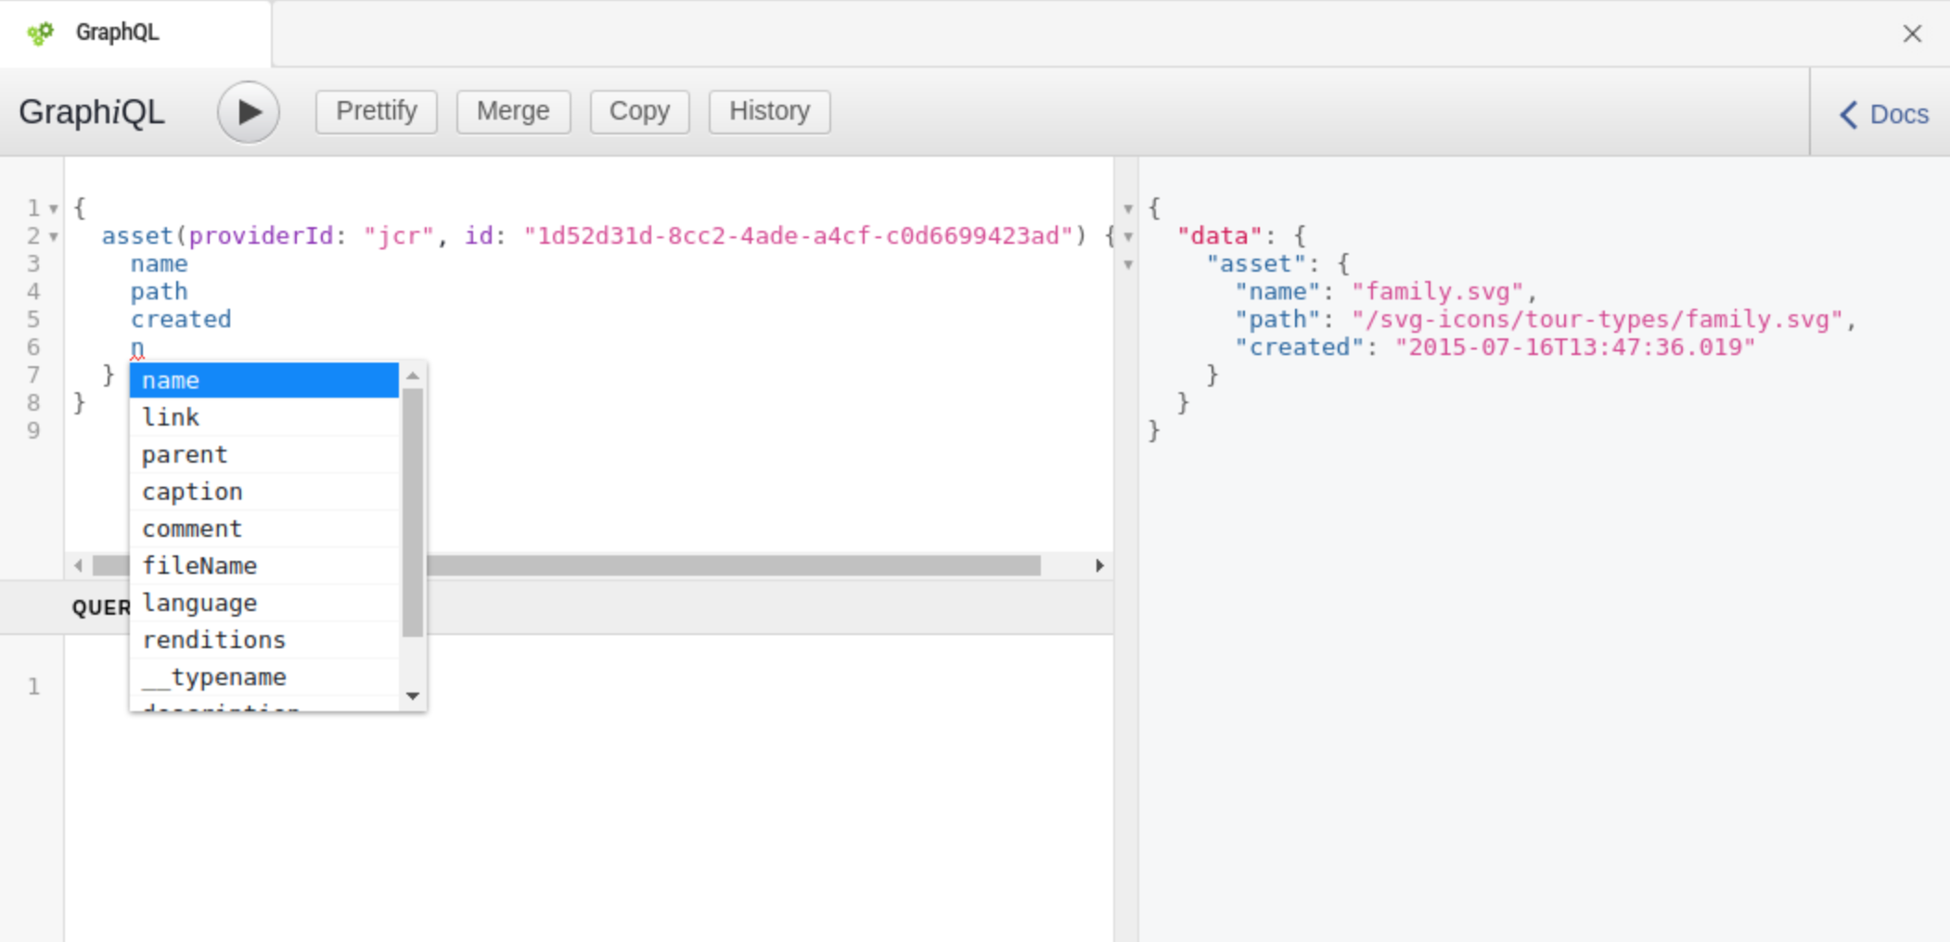Choose 'language' from autocomplete list
The height and width of the screenshot is (942, 1950).
(263, 603)
